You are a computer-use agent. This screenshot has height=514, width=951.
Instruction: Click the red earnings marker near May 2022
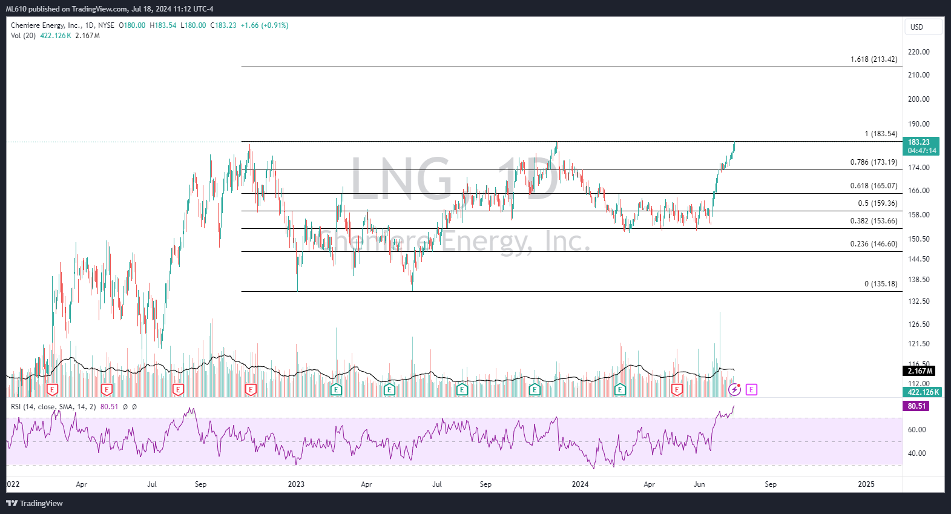pos(107,390)
